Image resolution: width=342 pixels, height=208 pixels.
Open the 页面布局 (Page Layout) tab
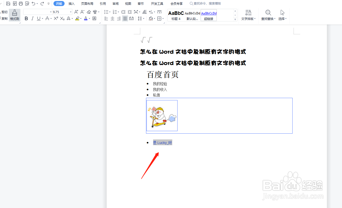(87, 4)
